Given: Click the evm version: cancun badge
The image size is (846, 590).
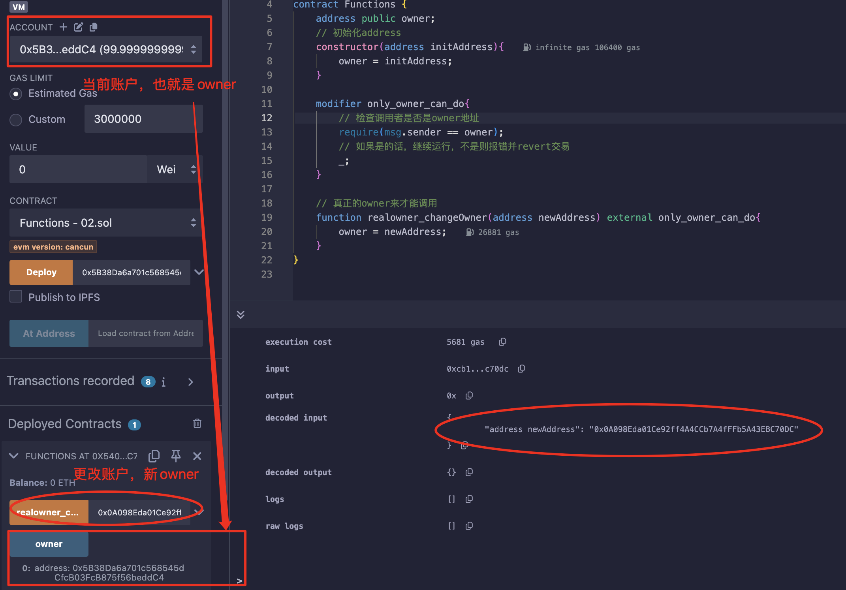Looking at the screenshot, I should click(x=53, y=247).
